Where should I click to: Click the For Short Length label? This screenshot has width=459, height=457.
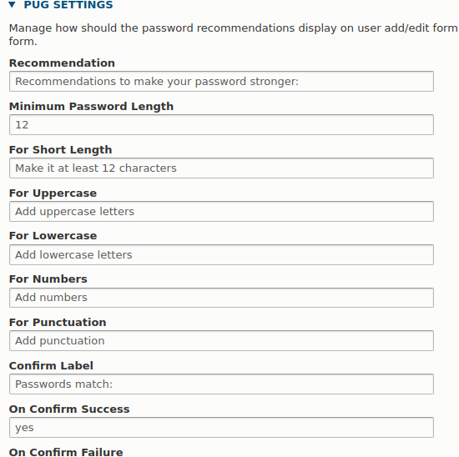(x=61, y=149)
